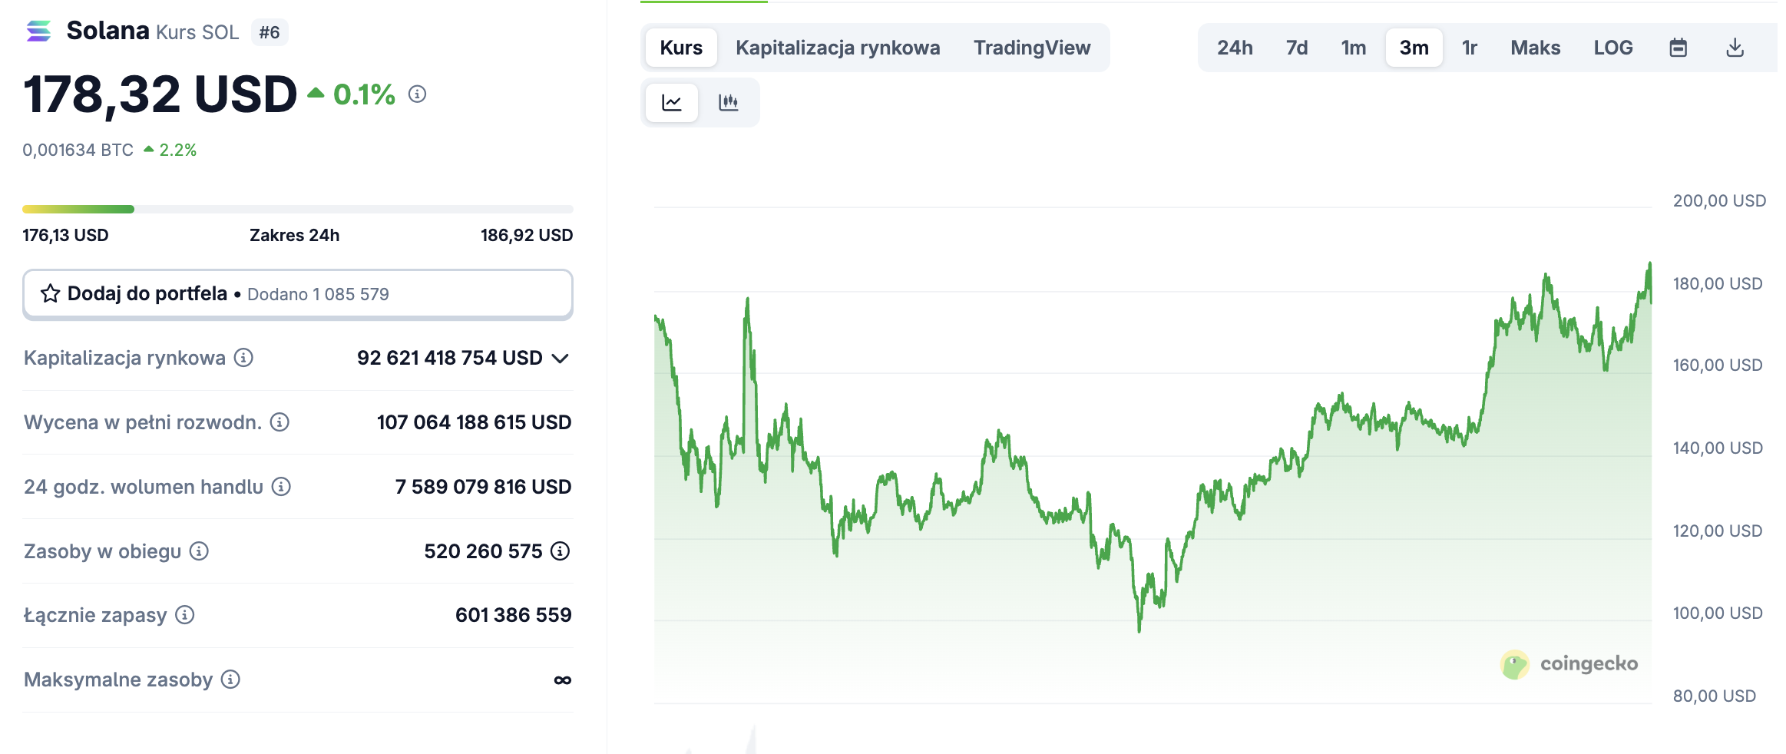Open info icon beside 520 260 575 value
The width and height of the screenshot is (1786, 754).
point(561,551)
